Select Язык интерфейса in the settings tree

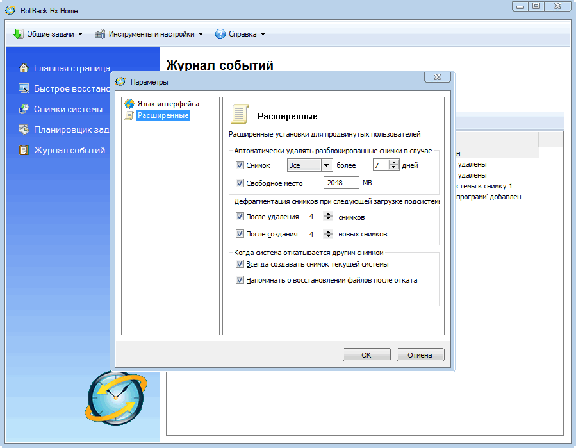pos(168,104)
